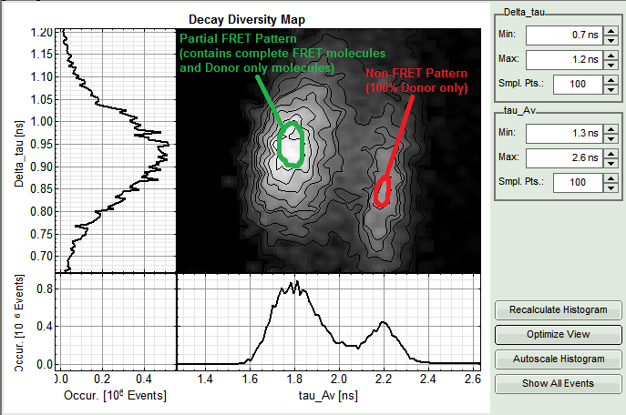Screen dimensions: 626x415
Task: Click inside the red Non-FRET contour
Action: (383, 192)
